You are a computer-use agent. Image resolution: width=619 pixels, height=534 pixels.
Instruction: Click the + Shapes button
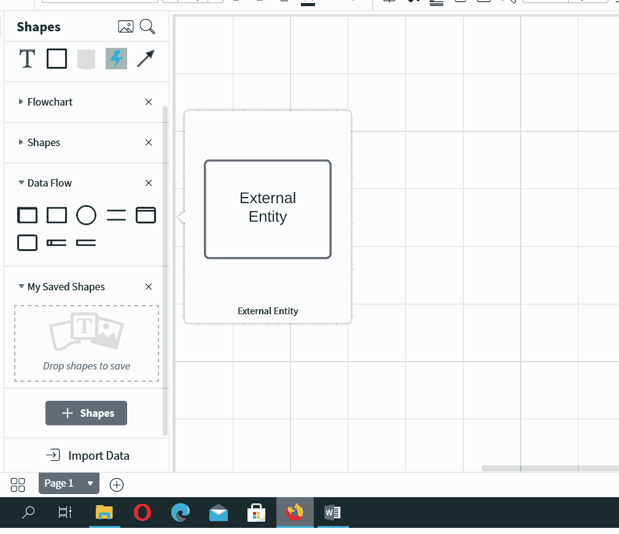click(86, 413)
